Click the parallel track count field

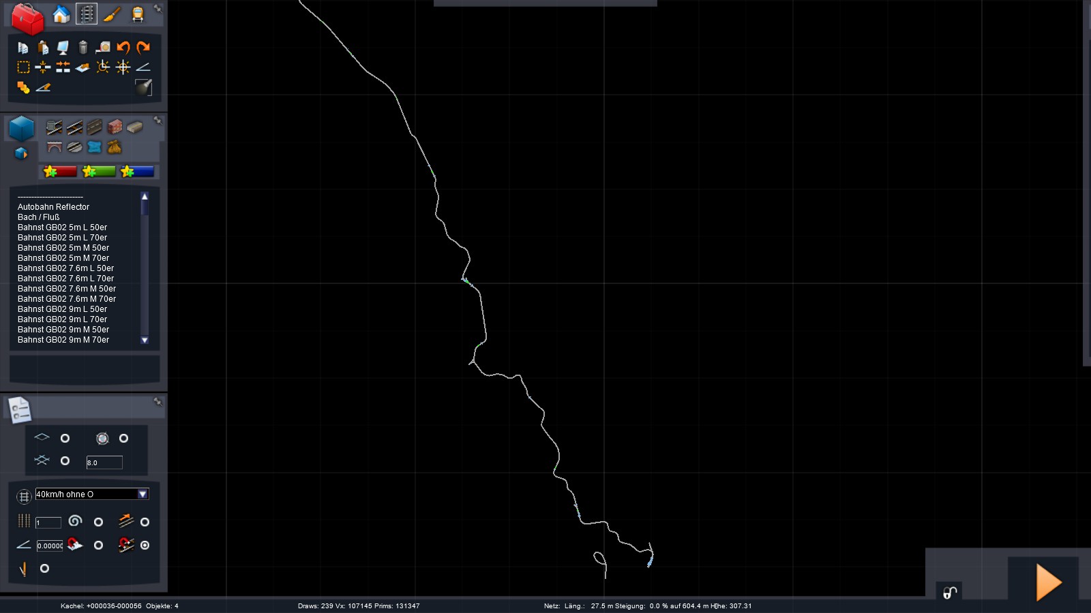click(48, 522)
